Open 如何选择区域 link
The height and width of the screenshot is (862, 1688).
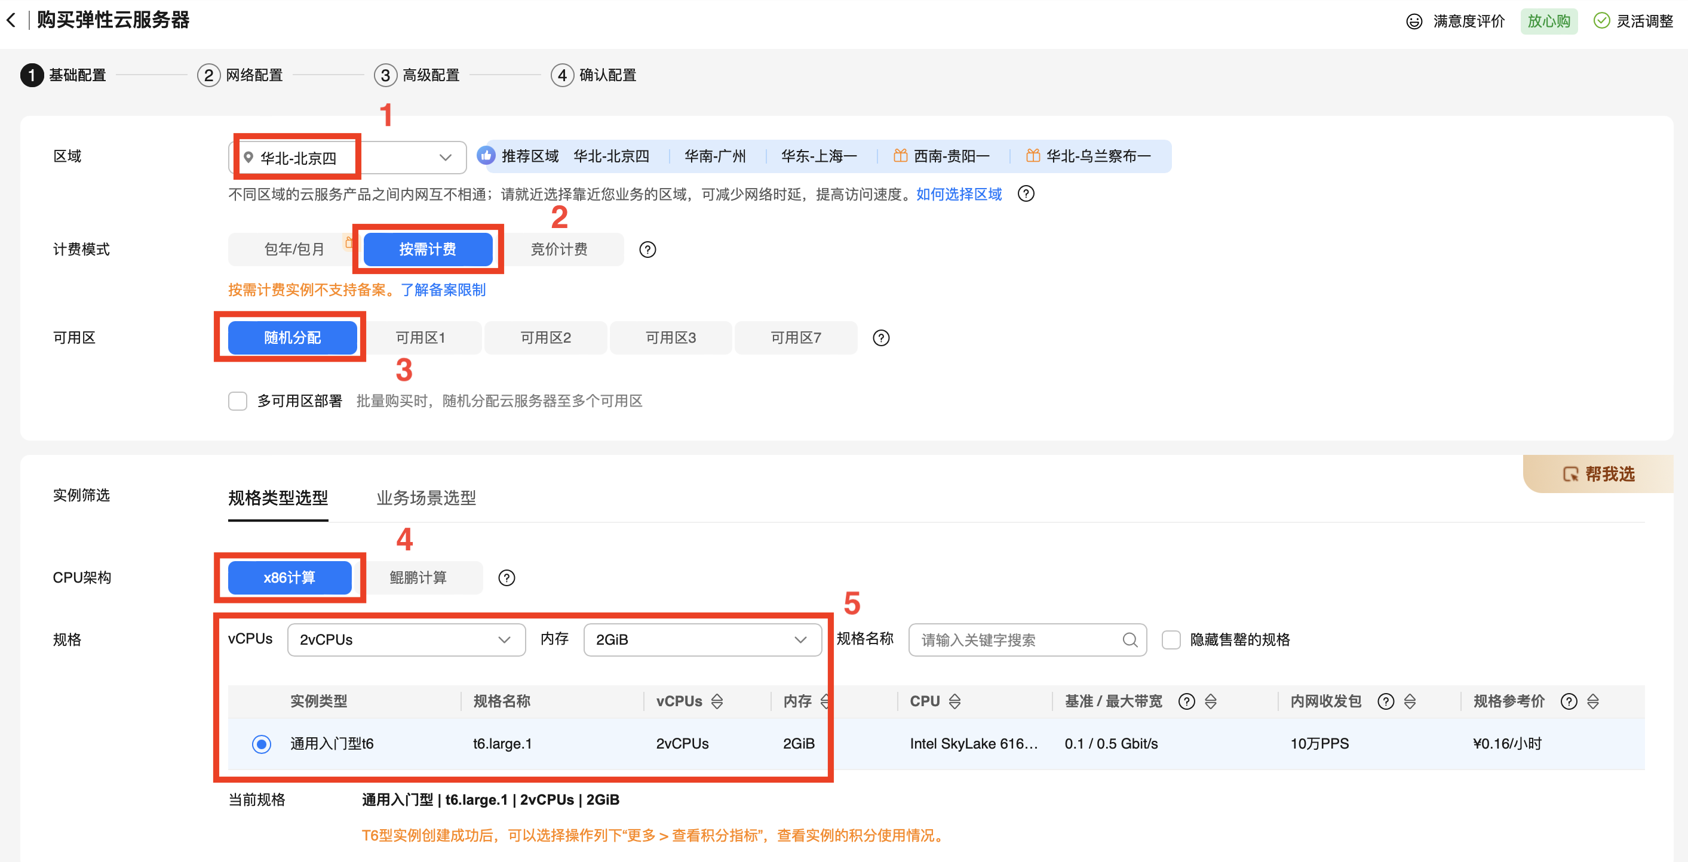pos(958,194)
